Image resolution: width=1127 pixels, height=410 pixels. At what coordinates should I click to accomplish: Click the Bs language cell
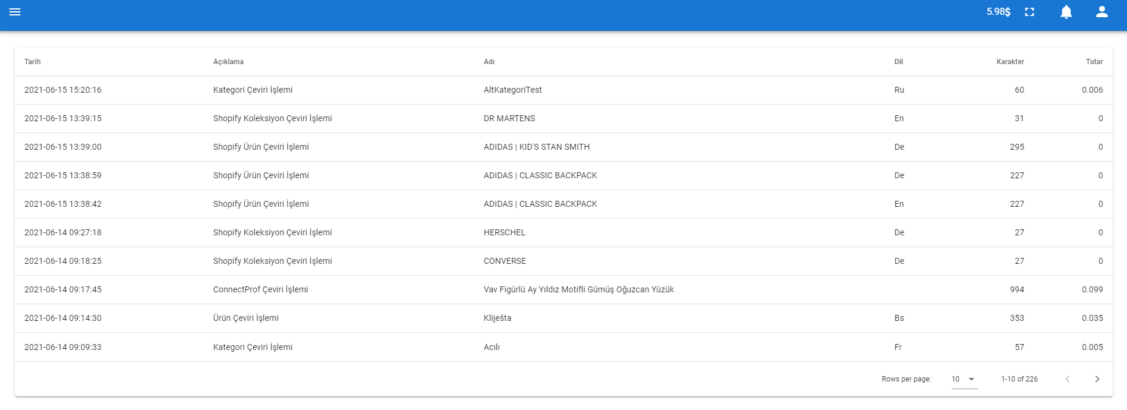[x=899, y=318]
